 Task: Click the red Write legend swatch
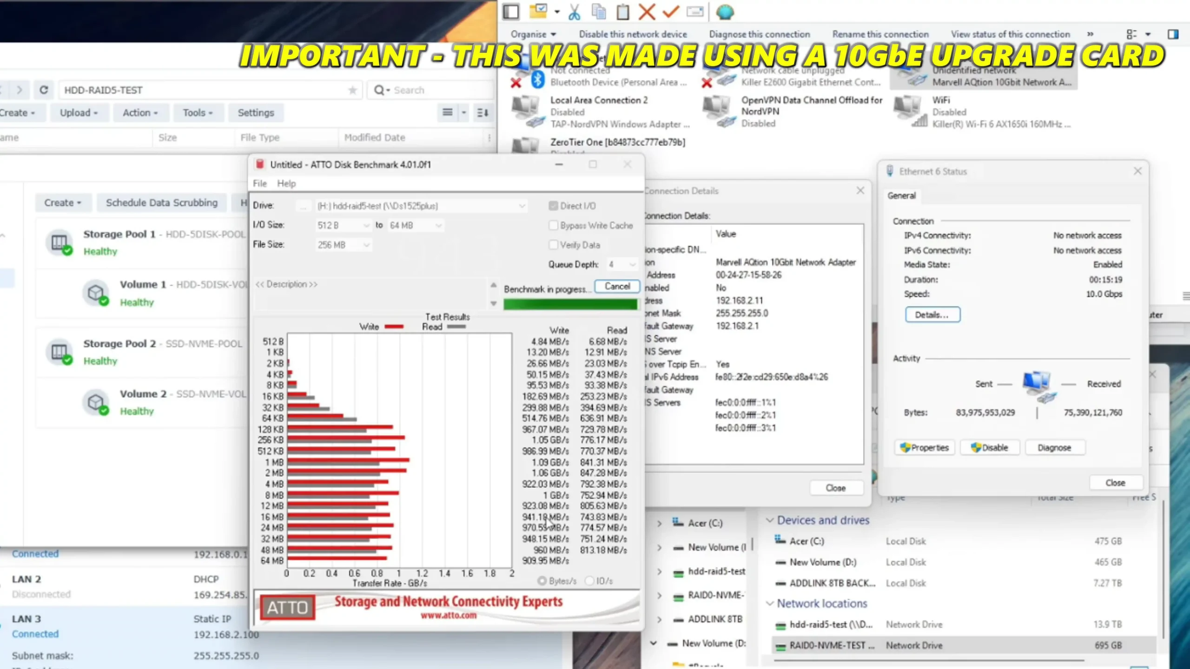[x=394, y=327]
